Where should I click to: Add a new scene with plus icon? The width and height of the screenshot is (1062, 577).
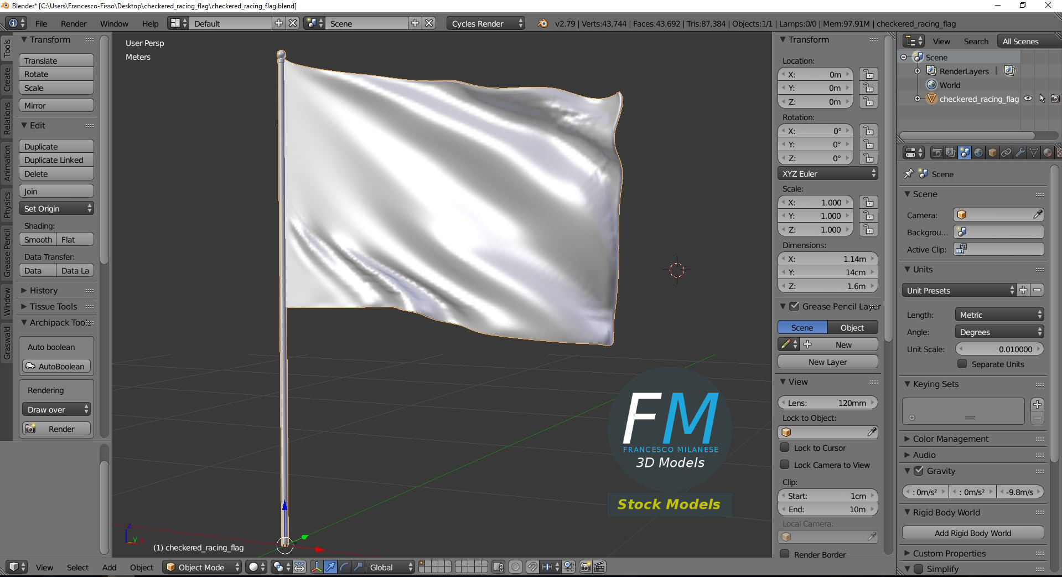click(415, 23)
